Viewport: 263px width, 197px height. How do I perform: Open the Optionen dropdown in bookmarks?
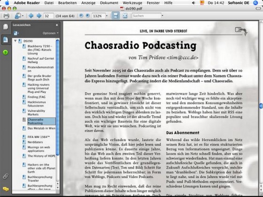(x=50, y=33)
